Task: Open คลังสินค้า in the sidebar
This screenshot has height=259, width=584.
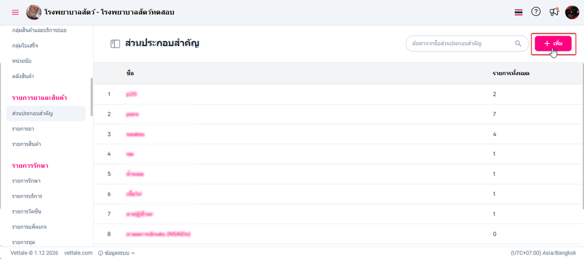Action: [23, 76]
